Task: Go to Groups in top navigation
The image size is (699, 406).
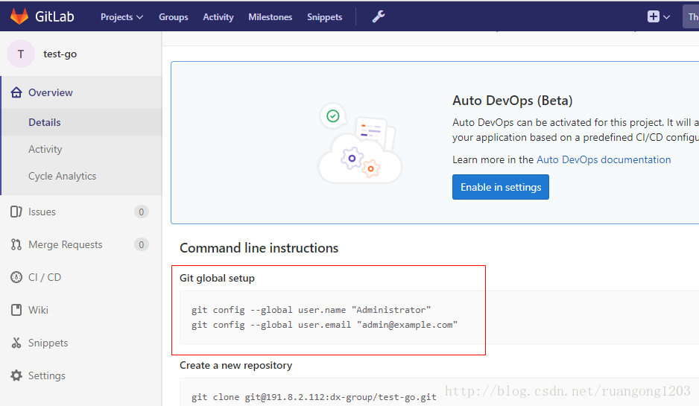Action: click(x=174, y=17)
